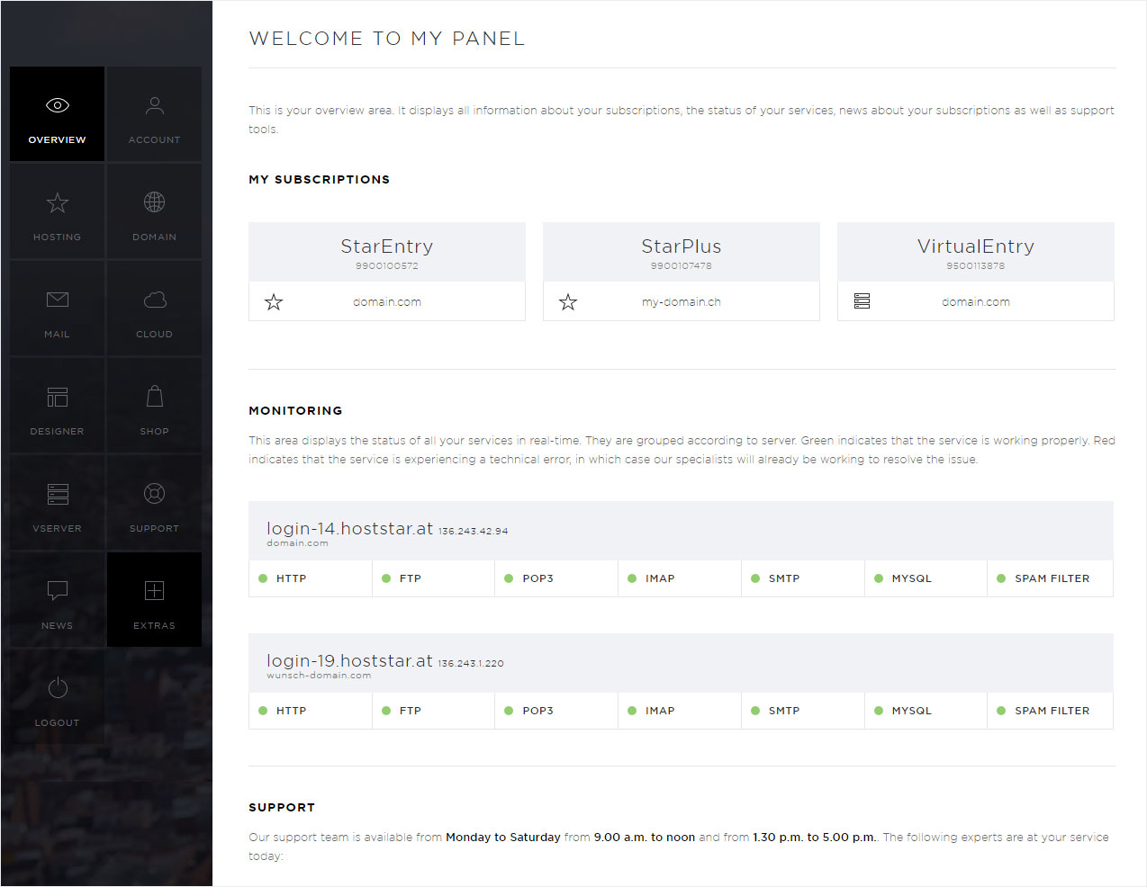Click HTTP status under login-14 server
1147x887 pixels.
(x=311, y=578)
